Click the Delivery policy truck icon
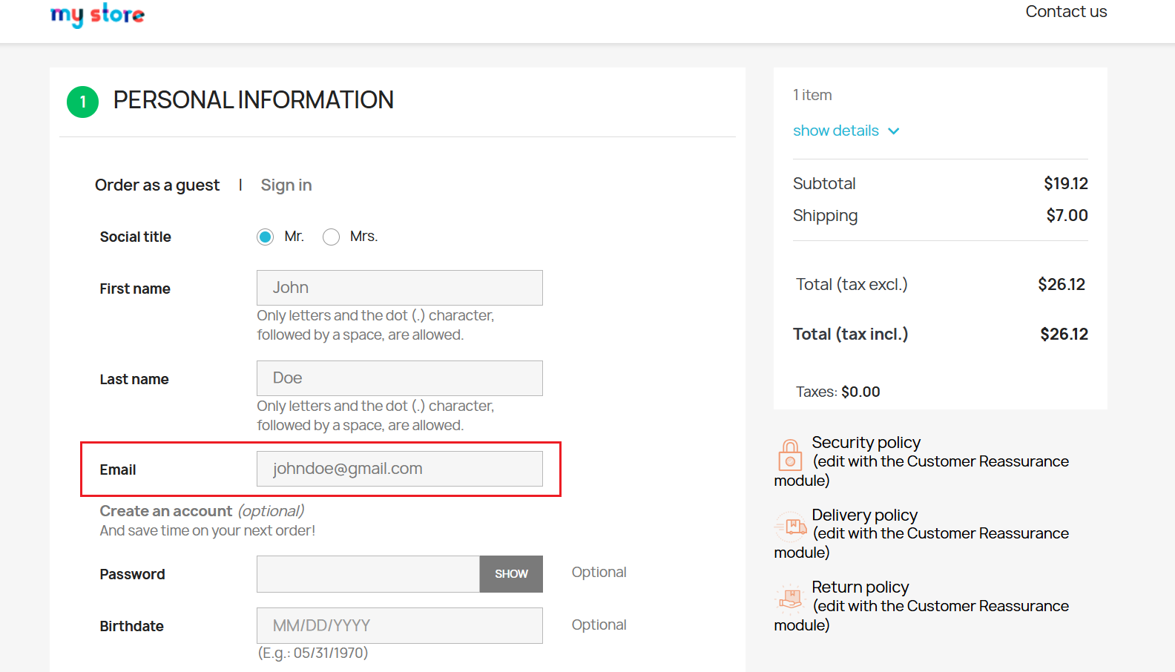 (791, 527)
